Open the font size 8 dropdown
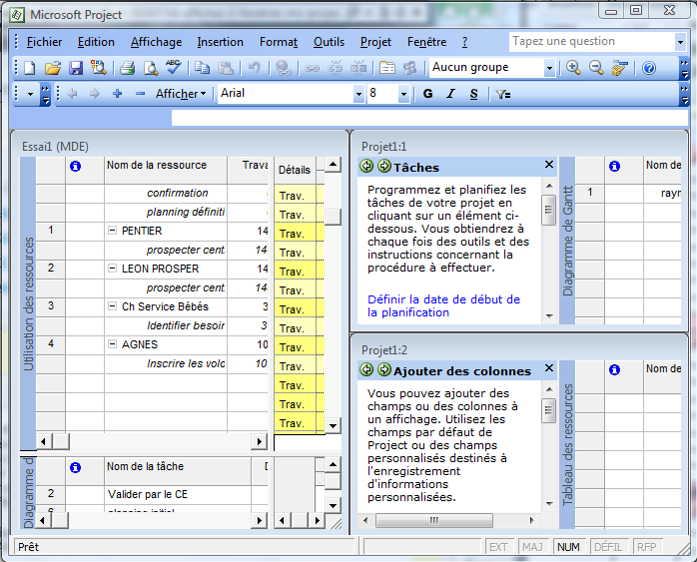This screenshot has height=562, width=697. pos(403,94)
